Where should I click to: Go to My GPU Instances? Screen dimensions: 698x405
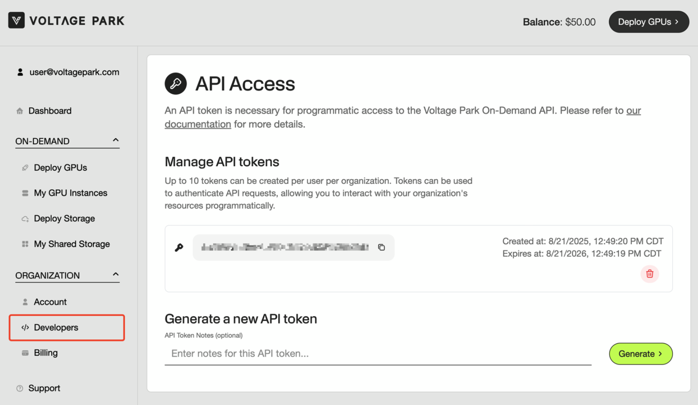[70, 193]
